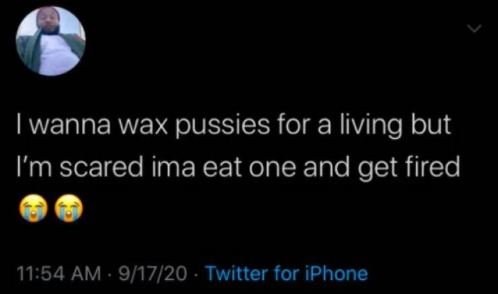Select the 9/17/20 date text
Viewport: 498px width, 294px height.
click(153, 273)
